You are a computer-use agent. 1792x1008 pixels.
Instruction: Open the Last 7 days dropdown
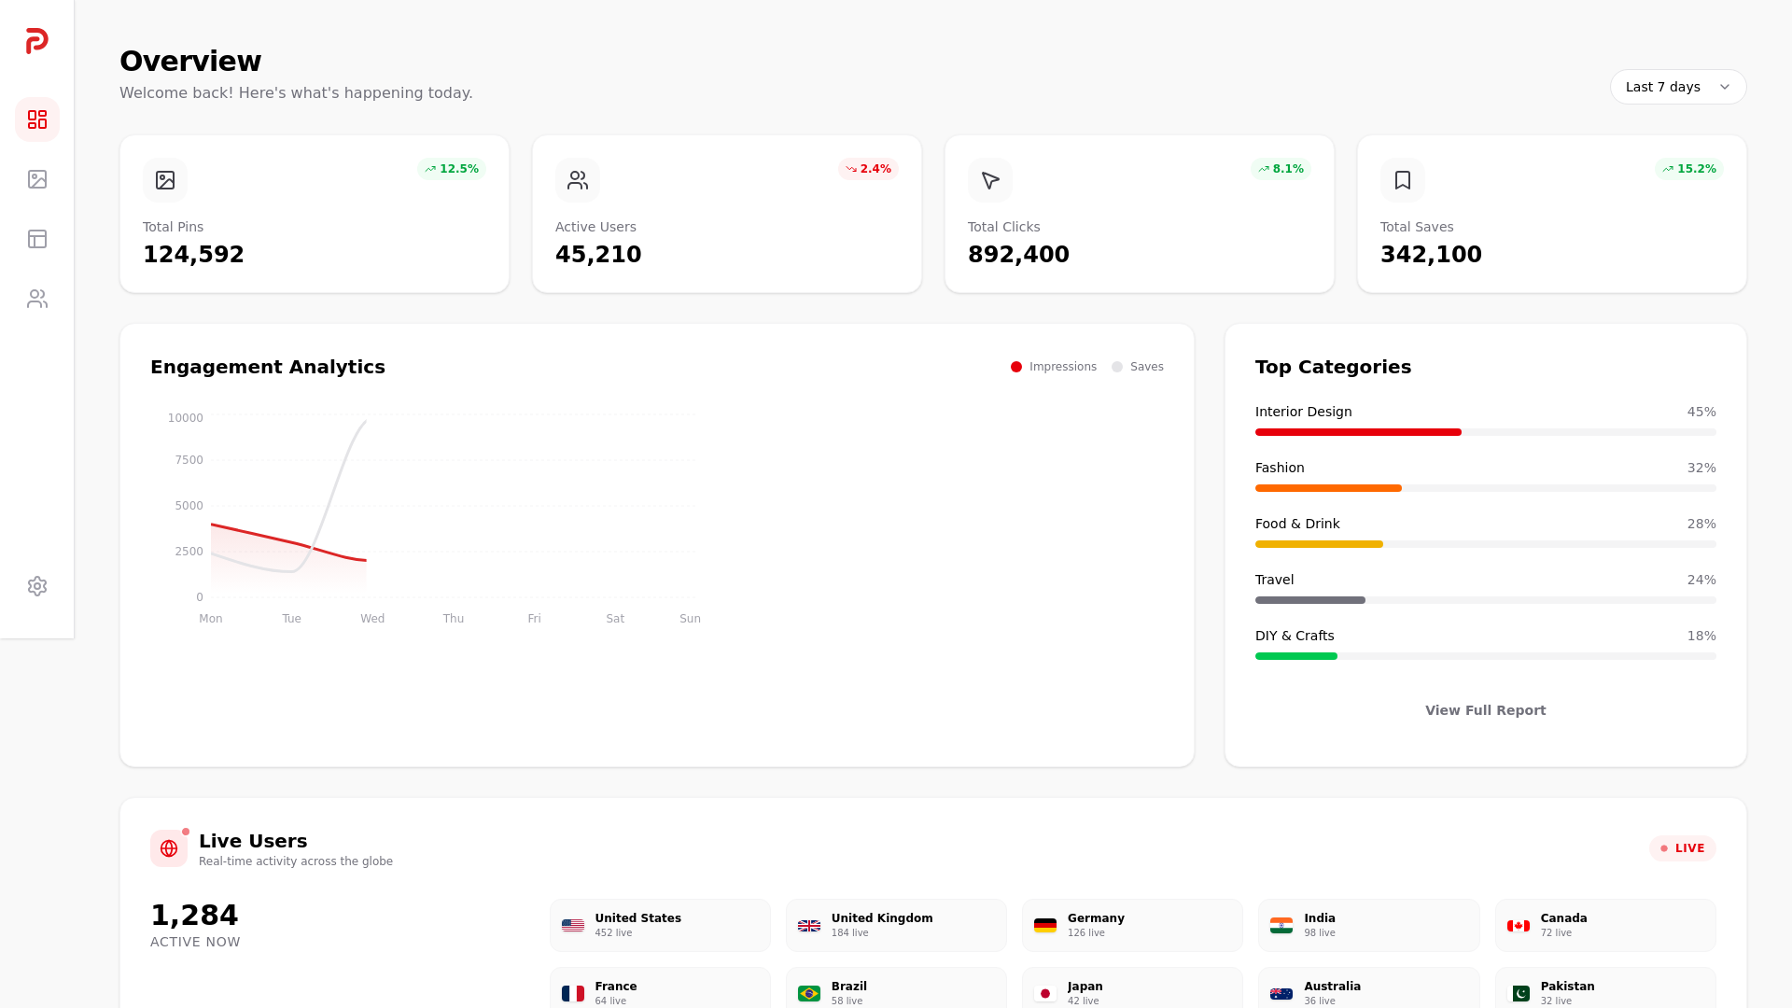[1678, 87]
